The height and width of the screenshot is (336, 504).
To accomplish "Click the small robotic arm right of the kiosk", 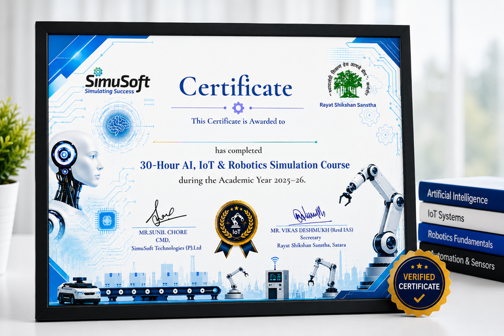I will [323, 277].
